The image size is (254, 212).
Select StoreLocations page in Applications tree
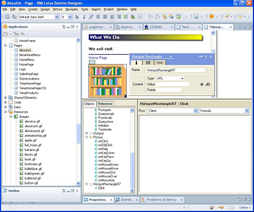(x=29, y=79)
